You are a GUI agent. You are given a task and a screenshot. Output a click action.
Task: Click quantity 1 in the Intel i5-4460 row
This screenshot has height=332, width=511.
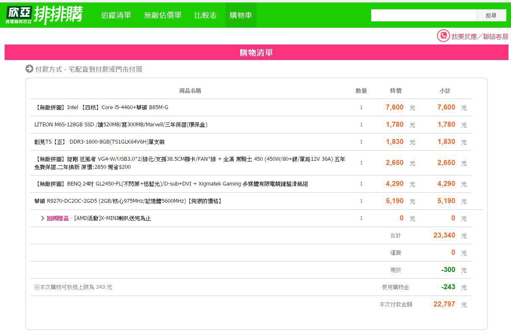(361, 107)
